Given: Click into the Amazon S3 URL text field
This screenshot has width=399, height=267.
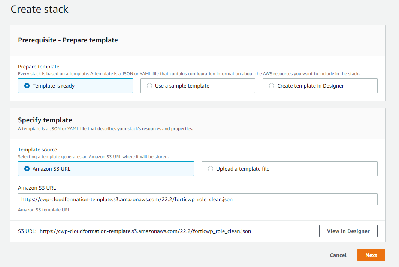Looking at the screenshot, I should pyautogui.click(x=197, y=199).
